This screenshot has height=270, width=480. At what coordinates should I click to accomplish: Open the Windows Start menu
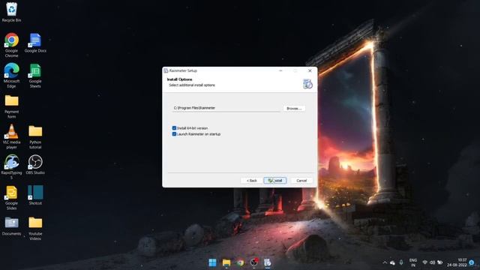212,262
